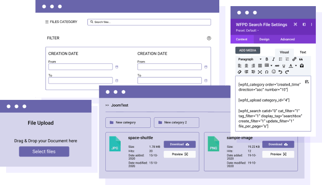Open the emoji picker icon

click(x=273, y=71)
